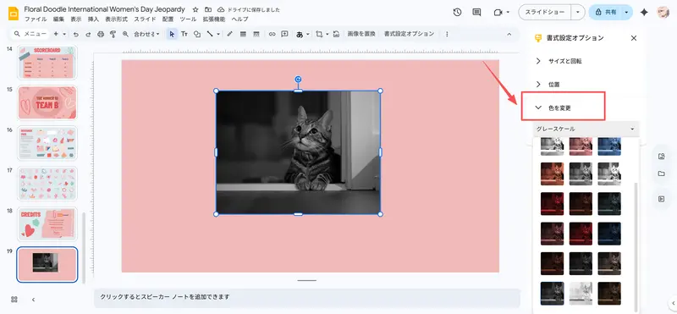Select slide 15 TEAM B thumbnail
This screenshot has height=314, width=677.
pyautogui.click(x=47, y=102)
